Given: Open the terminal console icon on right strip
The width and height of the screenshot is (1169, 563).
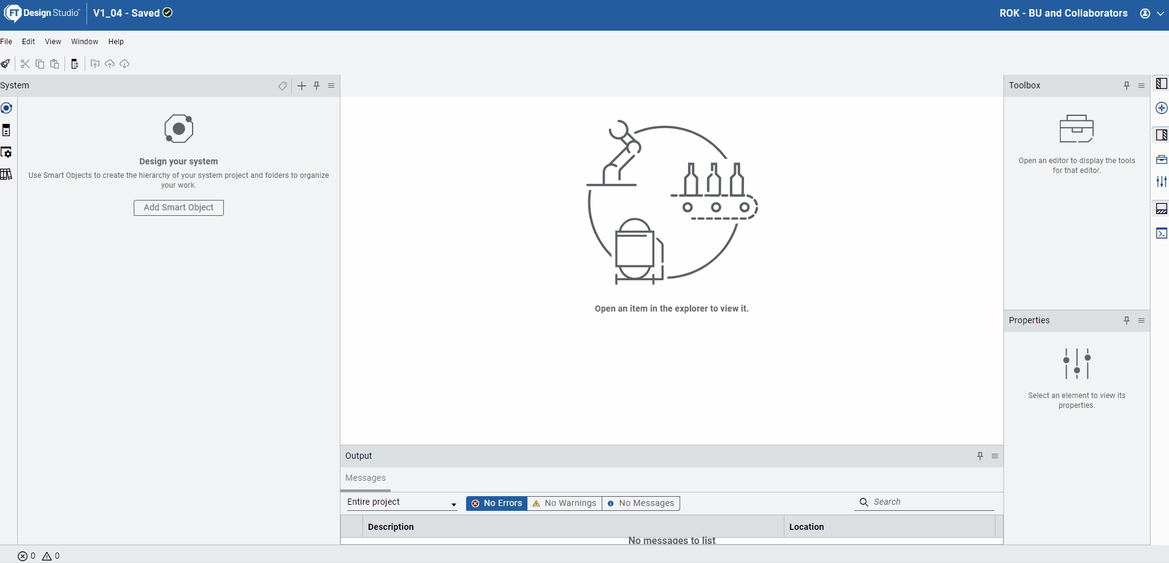Looking at the screenshot, I should click(1162, 233).
